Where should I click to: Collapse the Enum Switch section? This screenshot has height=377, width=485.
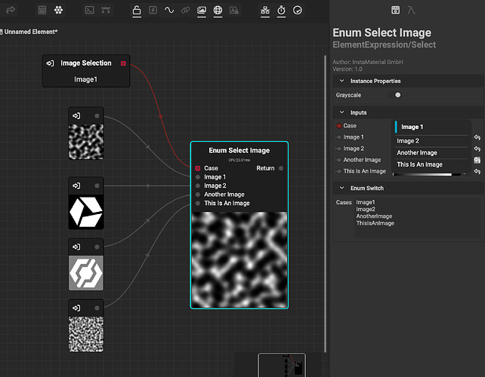coord(342,188)
